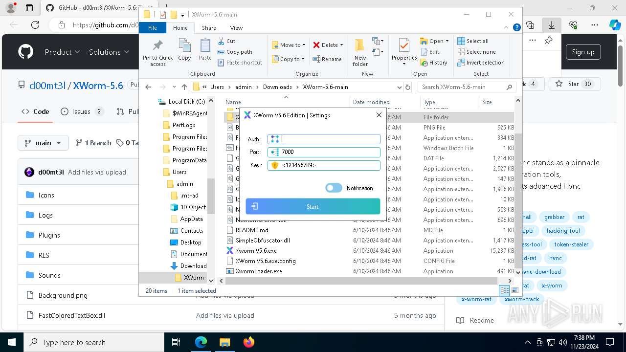This screenshot has width=626, height=352.
Task: Click Select none in the ribbon
Action: (476, 52)
